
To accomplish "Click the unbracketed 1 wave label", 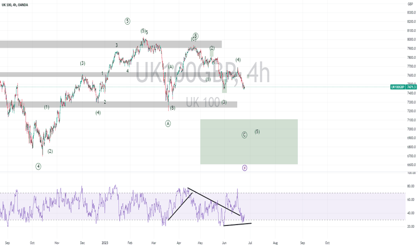I will [x=102, y=74].
